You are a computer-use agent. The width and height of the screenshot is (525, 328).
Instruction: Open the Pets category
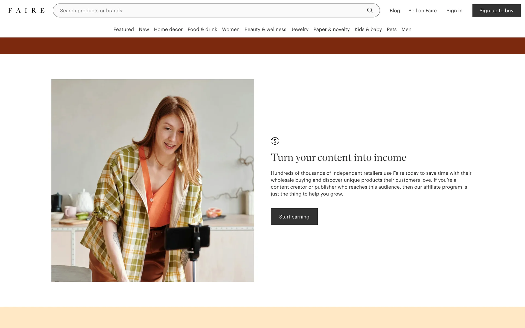point(392,29)
